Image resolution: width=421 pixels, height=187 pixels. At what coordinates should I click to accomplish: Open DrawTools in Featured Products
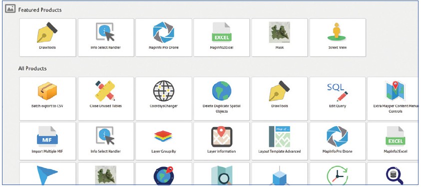47,37
